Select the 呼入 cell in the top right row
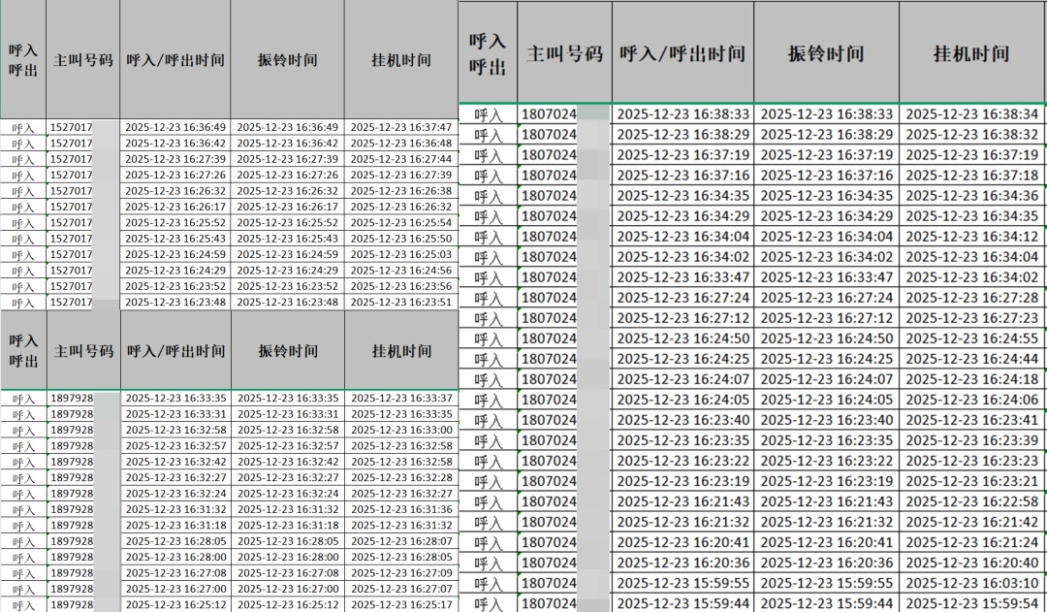 pyautogui.click(x=487, y=113)
